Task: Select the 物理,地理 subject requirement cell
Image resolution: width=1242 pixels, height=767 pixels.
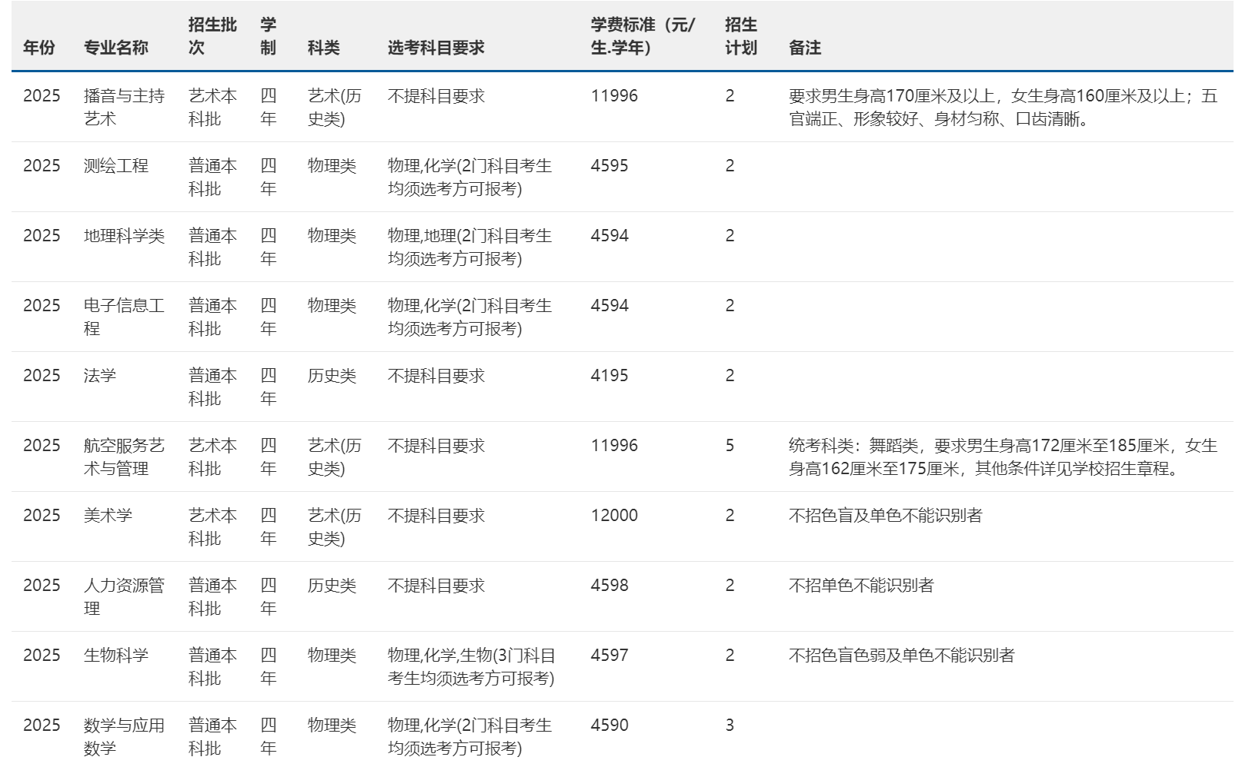Action: coord(469,247)
